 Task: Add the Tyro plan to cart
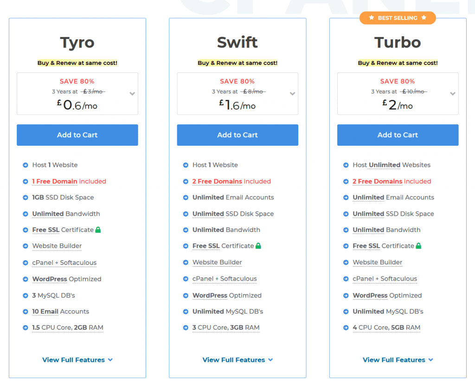(x=77, y=135)
